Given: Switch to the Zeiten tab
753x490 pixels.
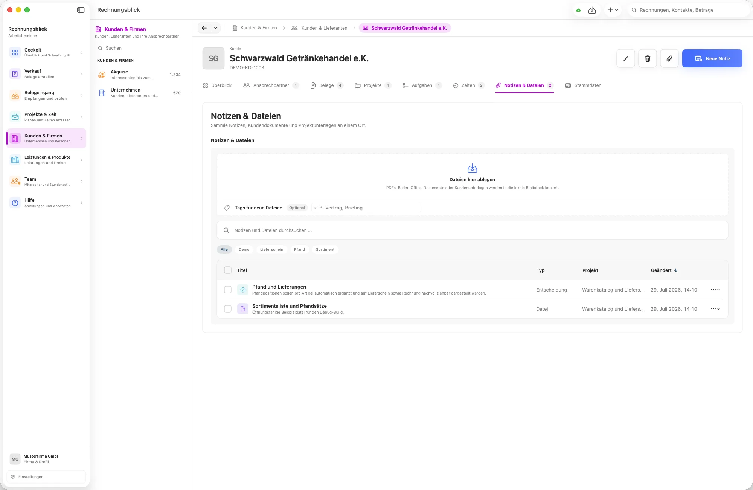Looking at the screenshot, I should (468, 85).
